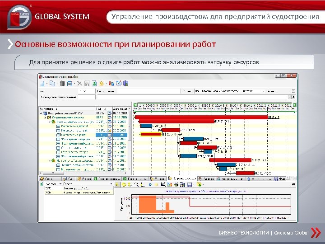Click the green refresh document icon
Screen dimensions: 325x244
[94, 84]
